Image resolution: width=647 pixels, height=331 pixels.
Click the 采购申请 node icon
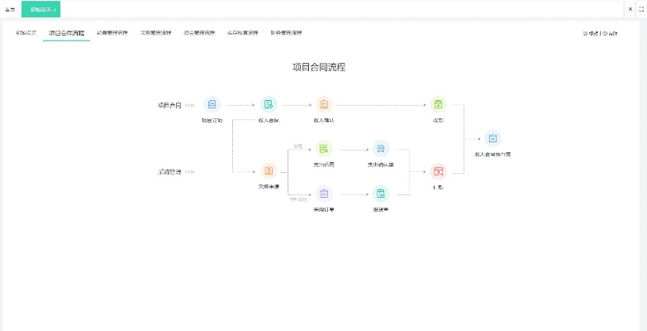coord(269,170)
